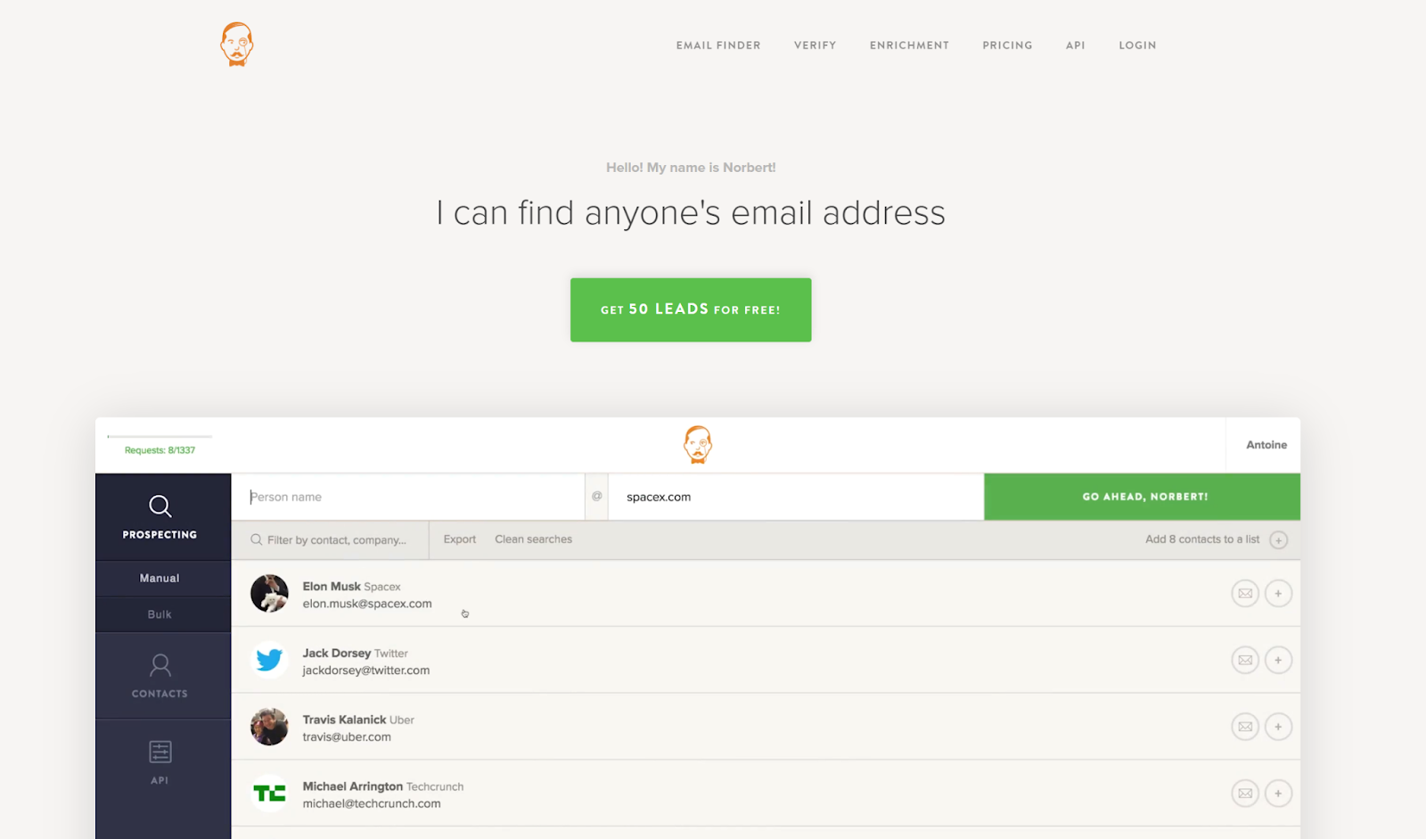Click the plus icon on Elon Musk's row
Screen dimensions: 1426x839
1278,594
